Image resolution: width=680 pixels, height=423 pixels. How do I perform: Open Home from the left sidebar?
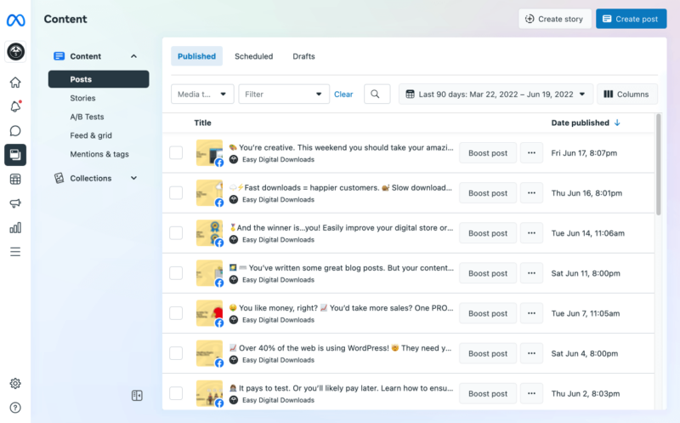15,83
